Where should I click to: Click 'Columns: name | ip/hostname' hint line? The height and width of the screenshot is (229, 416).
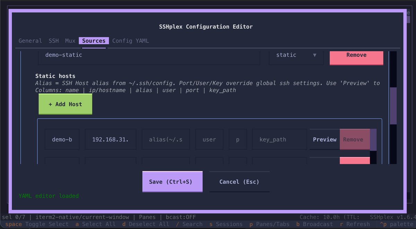[136, 90]
